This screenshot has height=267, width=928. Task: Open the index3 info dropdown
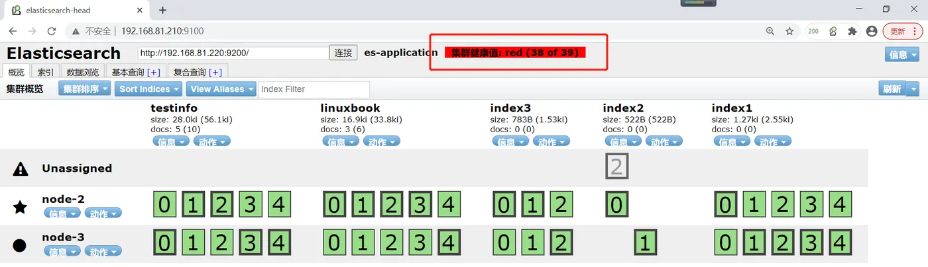(x=510, y=141)
